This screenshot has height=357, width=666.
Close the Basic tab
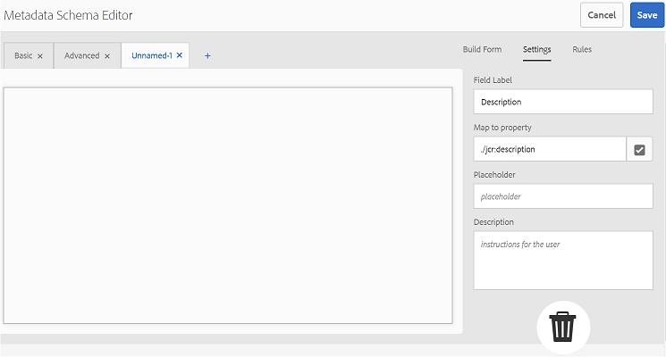[x=40, y=56]
